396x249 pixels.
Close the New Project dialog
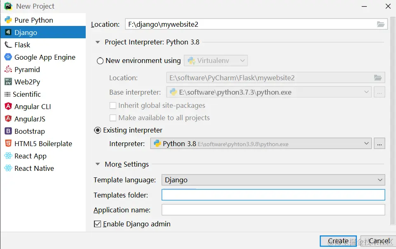tap(388, 6)
